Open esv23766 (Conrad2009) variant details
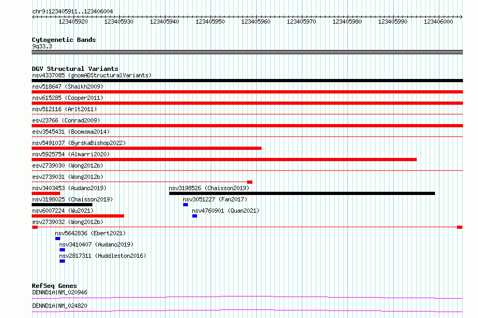This screenshot has width=478, height=318. (x=66, y=120)
